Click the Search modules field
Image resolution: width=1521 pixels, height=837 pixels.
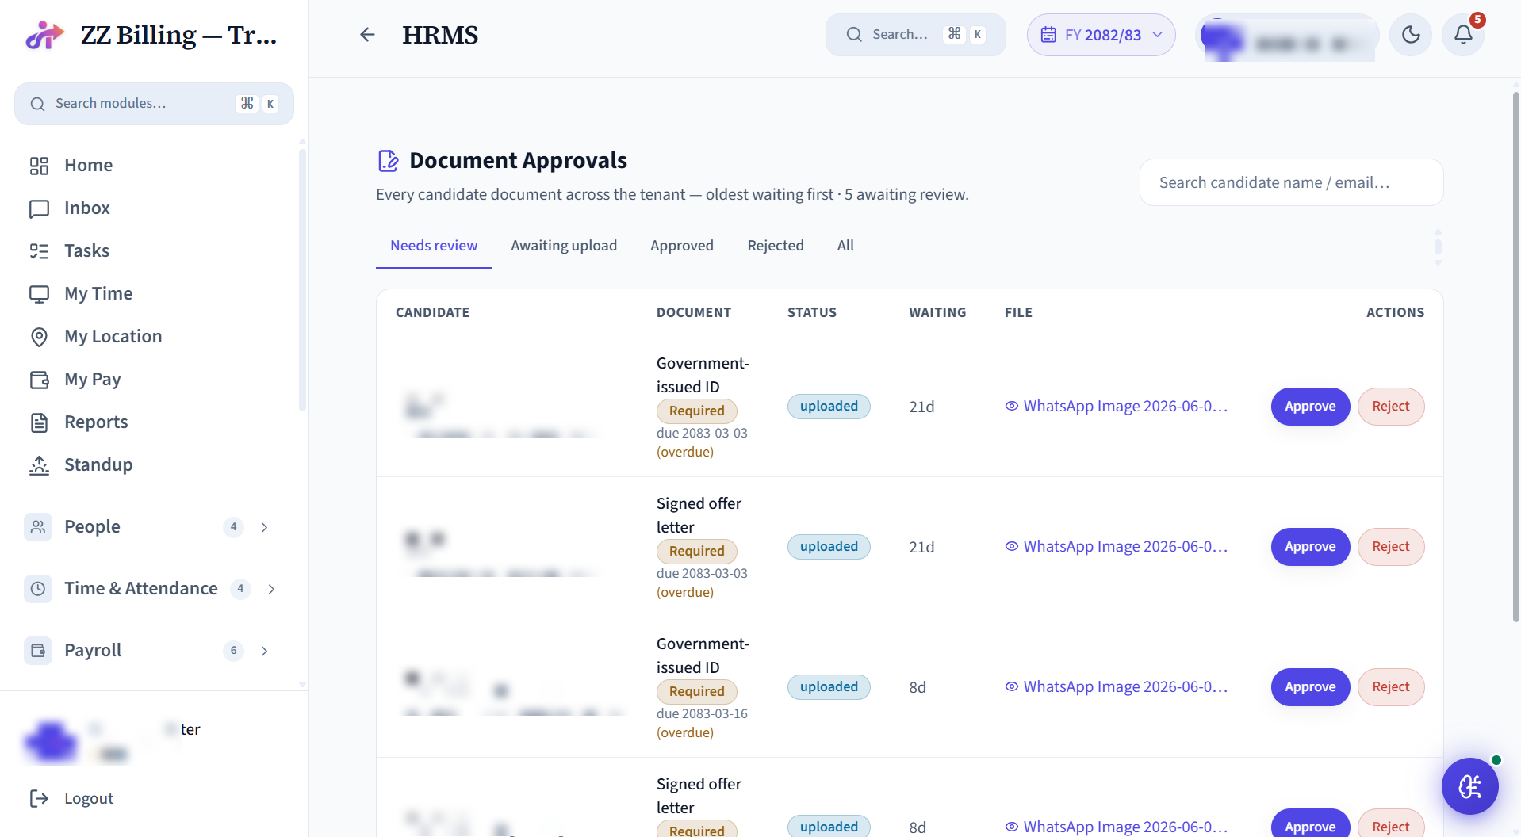coord(154,104)
